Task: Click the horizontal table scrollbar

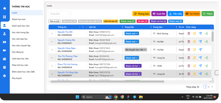Action: click(x=108, y=81)
